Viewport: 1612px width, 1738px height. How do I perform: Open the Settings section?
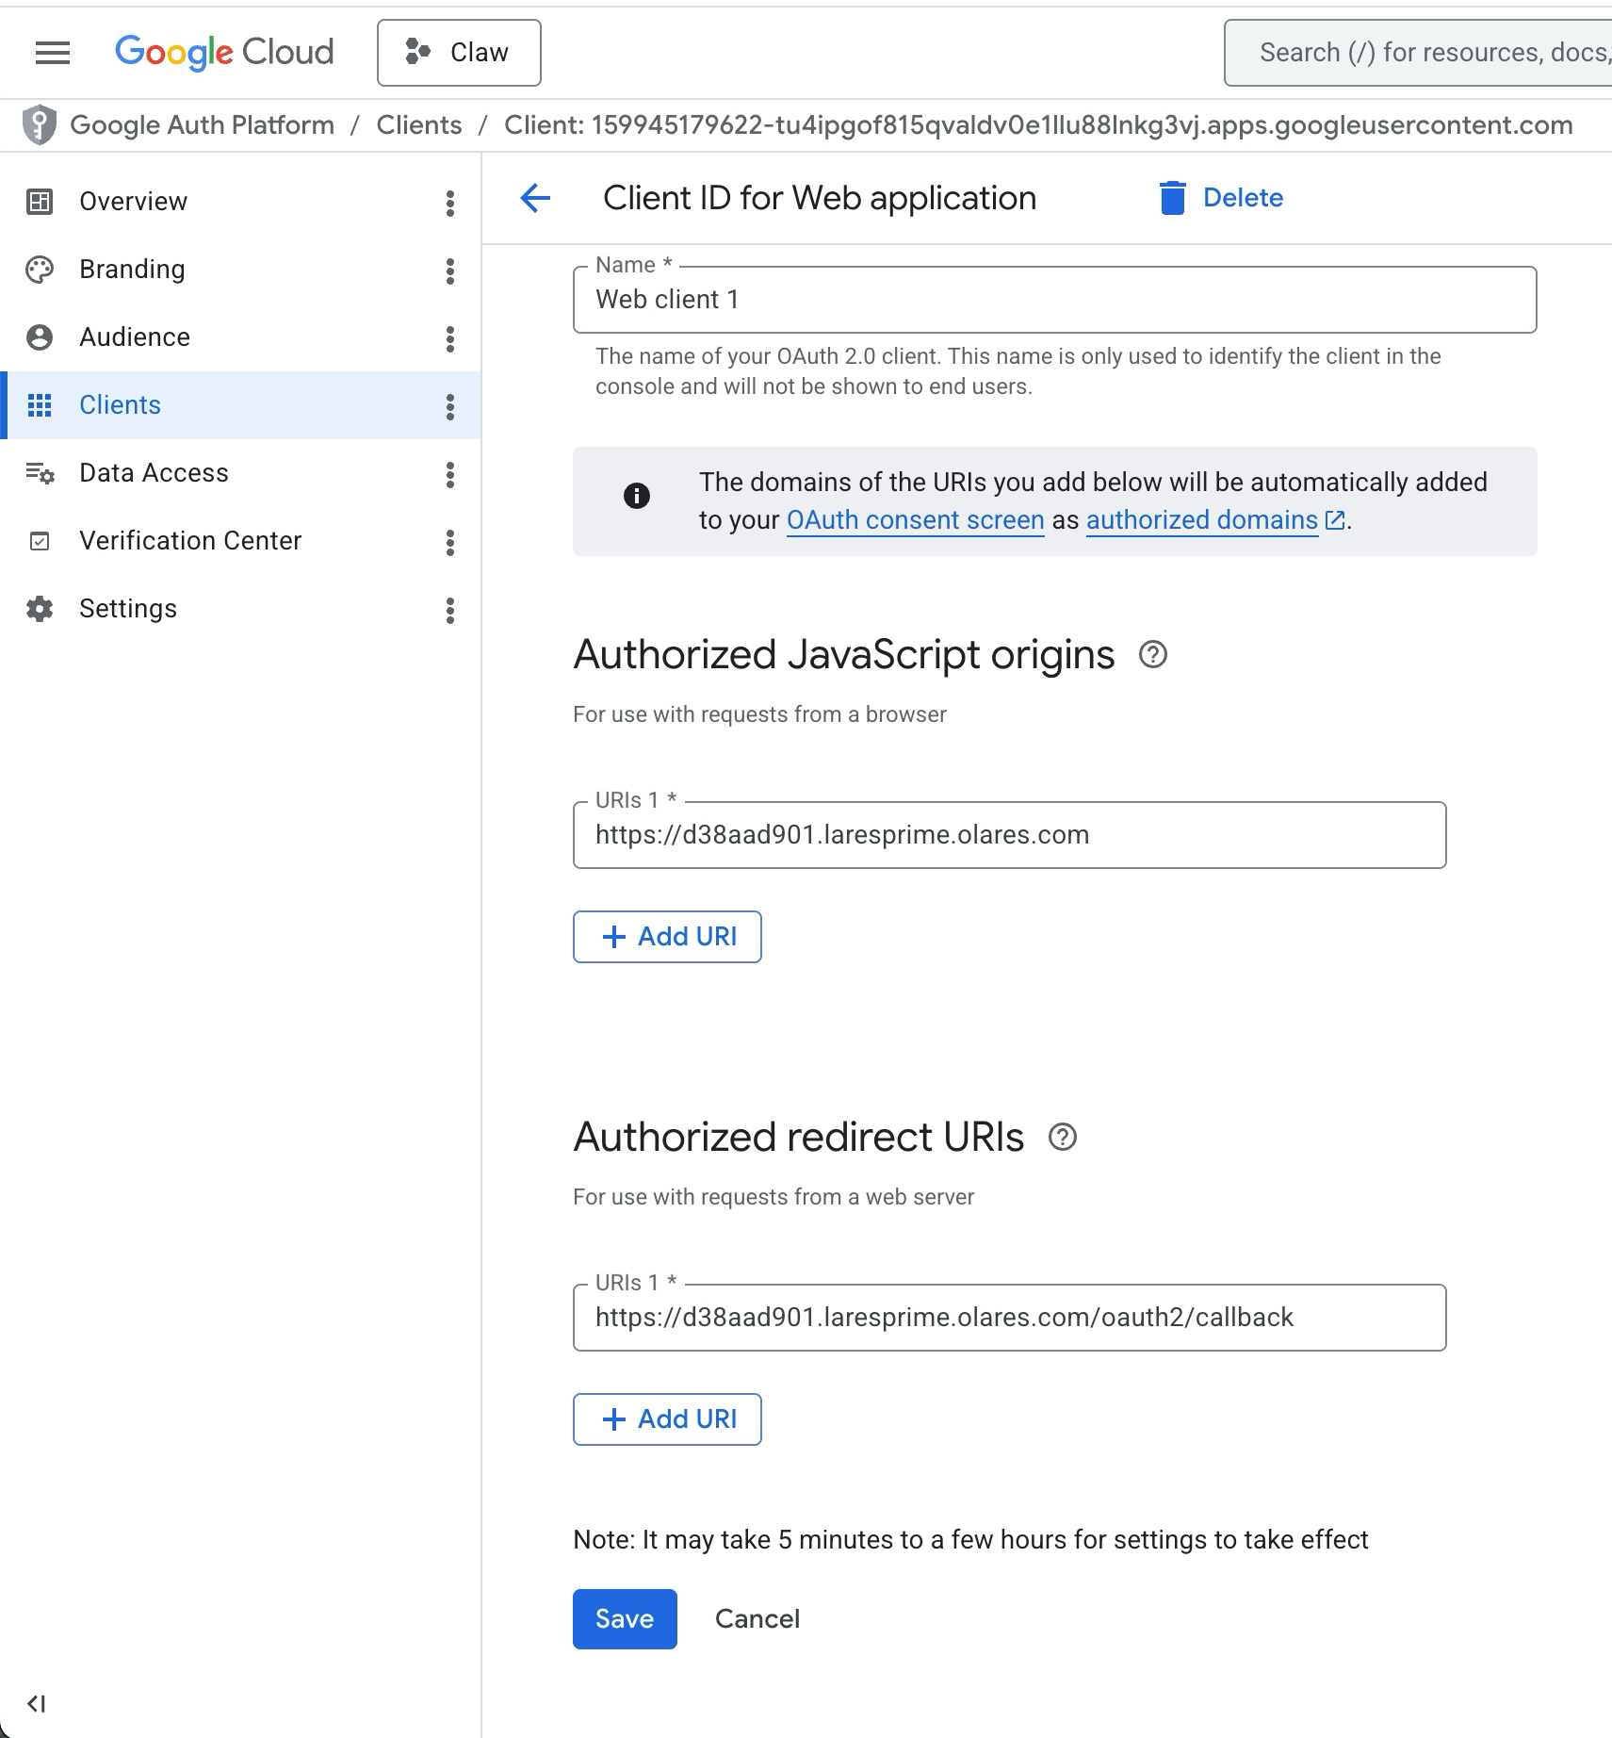128,609
